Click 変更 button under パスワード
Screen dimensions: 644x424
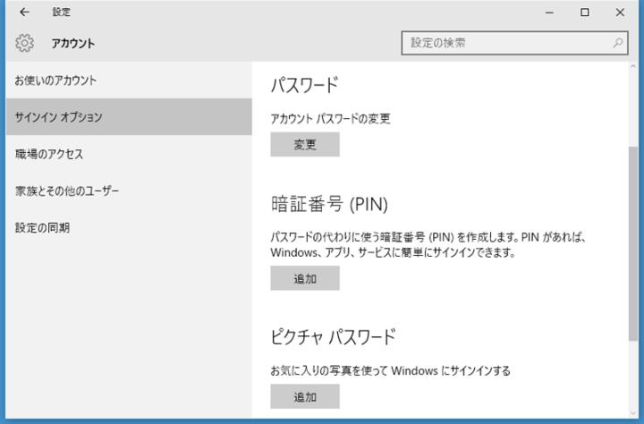point(305,144)
